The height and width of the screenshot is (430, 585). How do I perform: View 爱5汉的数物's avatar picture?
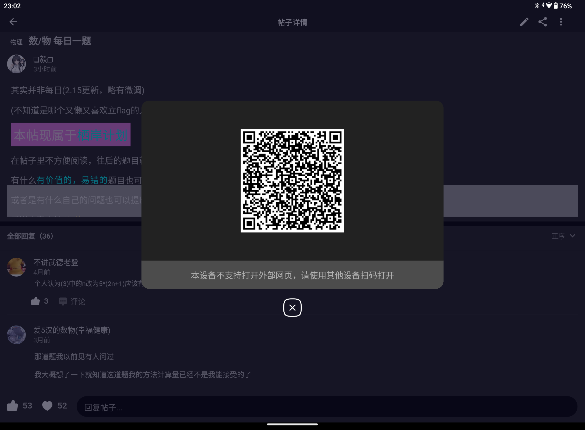16,335
